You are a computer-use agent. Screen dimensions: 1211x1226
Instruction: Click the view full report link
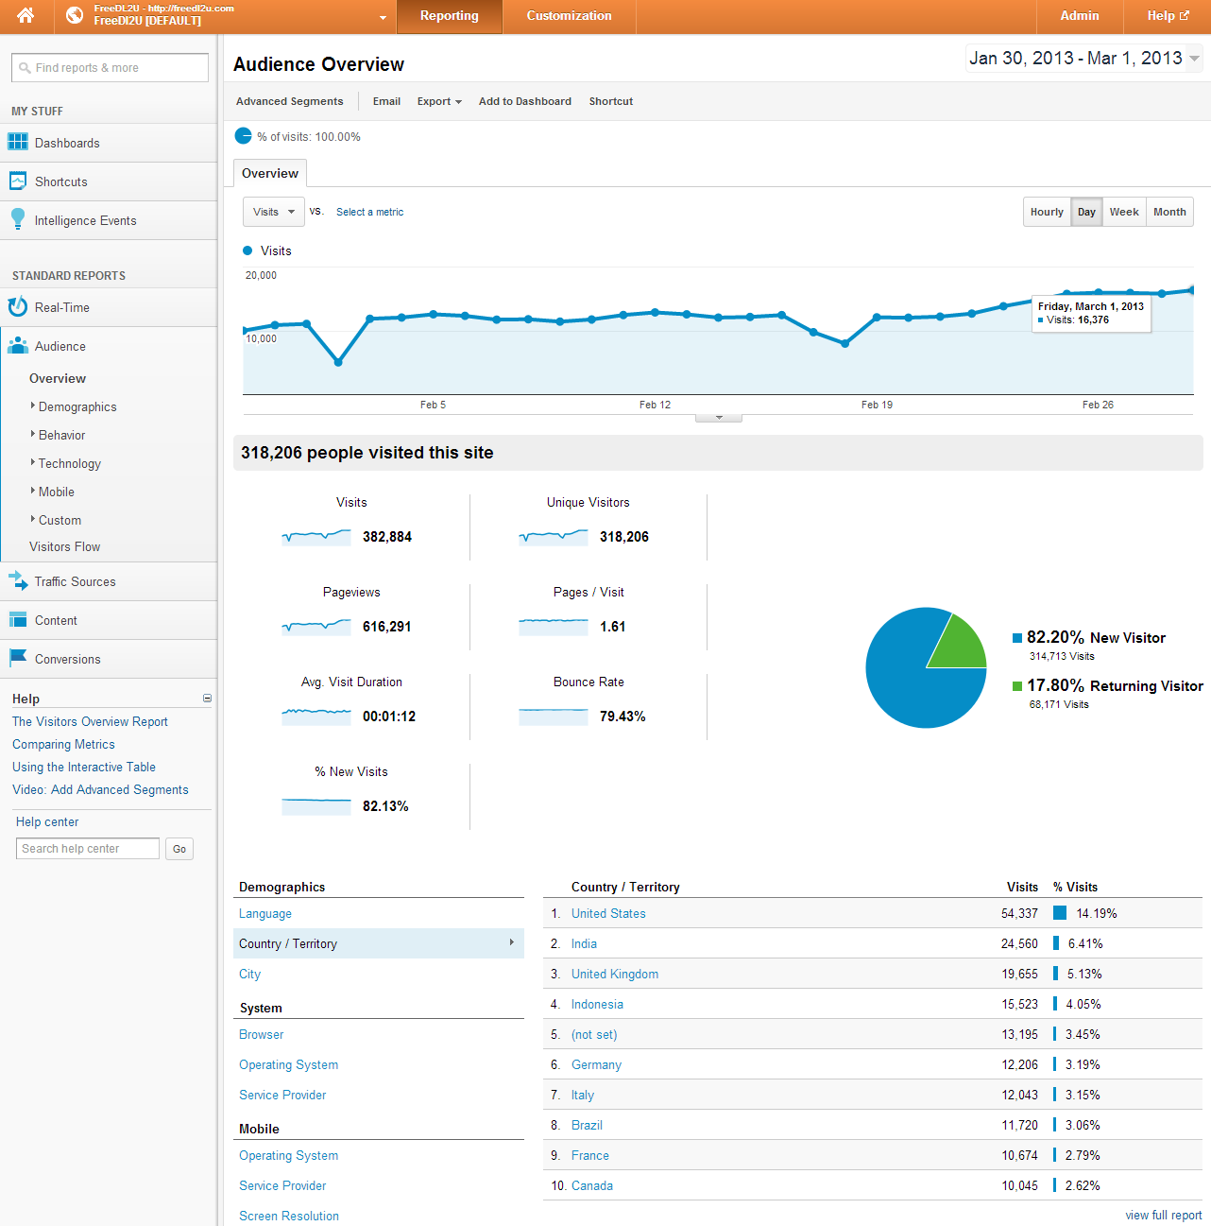tap(1163, 1216)
